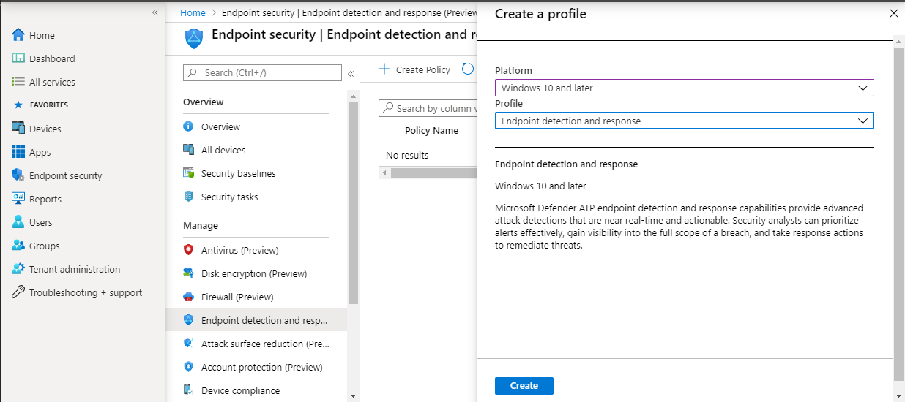
Task: Collapse the Endpoint security menu pane
Action: pos(351,73)
